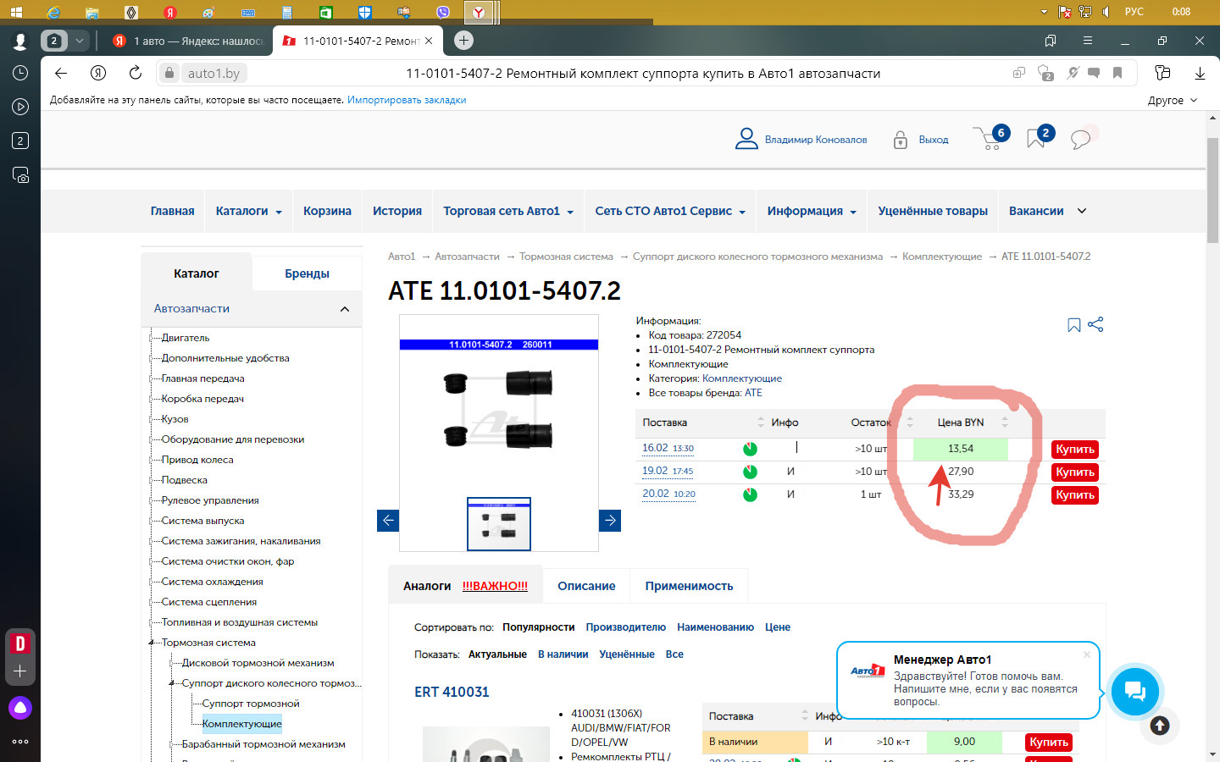Bookmark this product using the flag icon
1220x762 pixels.
click(1073, 325)
